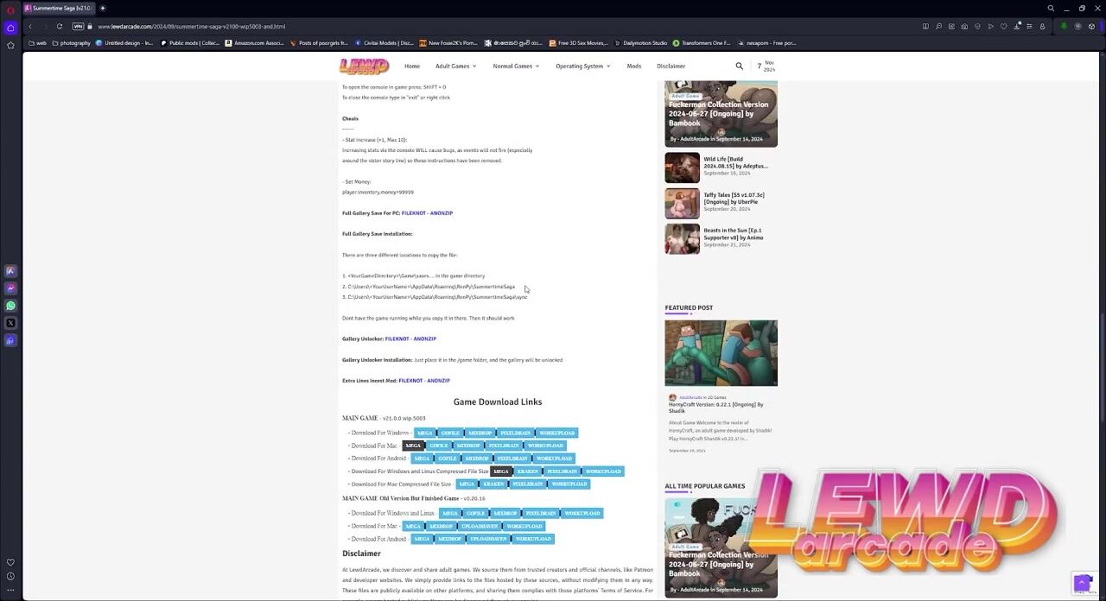Take a snapshot with the camera icon

[x=964, y=27]
